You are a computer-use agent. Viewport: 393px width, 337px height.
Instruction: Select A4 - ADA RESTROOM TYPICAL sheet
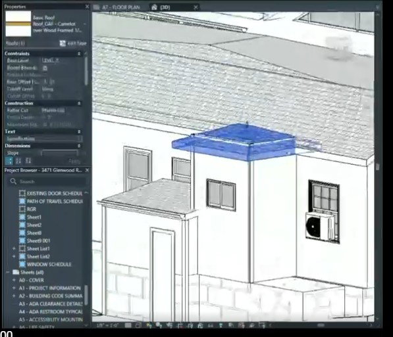coord(51,312)
